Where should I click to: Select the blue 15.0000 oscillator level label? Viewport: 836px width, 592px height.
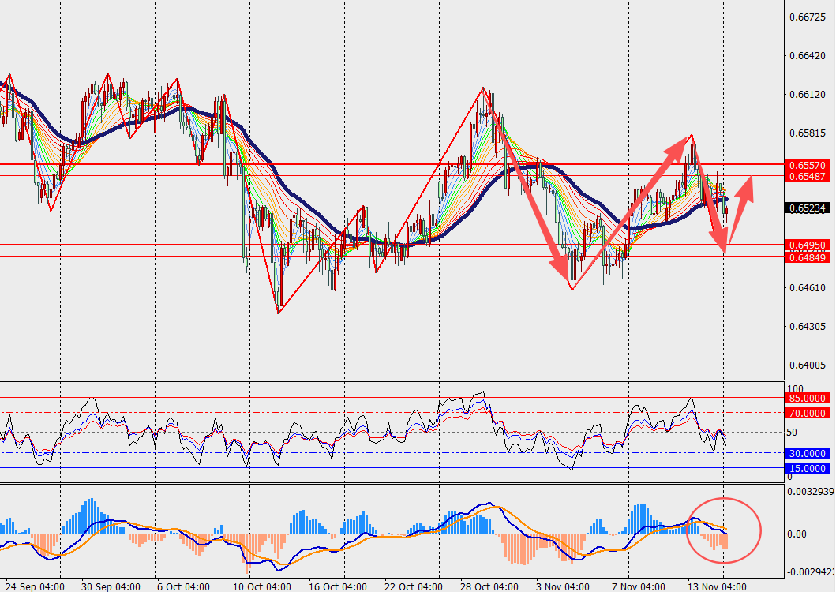tap(807, 468)
